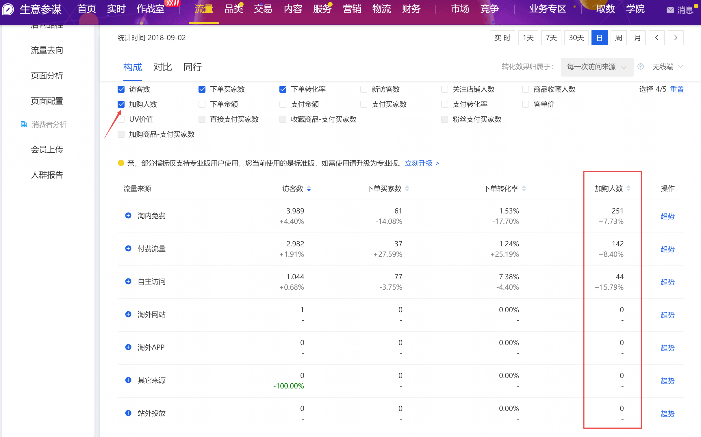701x437 pixels.
Task: Sort by 下单买家数 sort arrows
Action: click(x=407, y=189)
